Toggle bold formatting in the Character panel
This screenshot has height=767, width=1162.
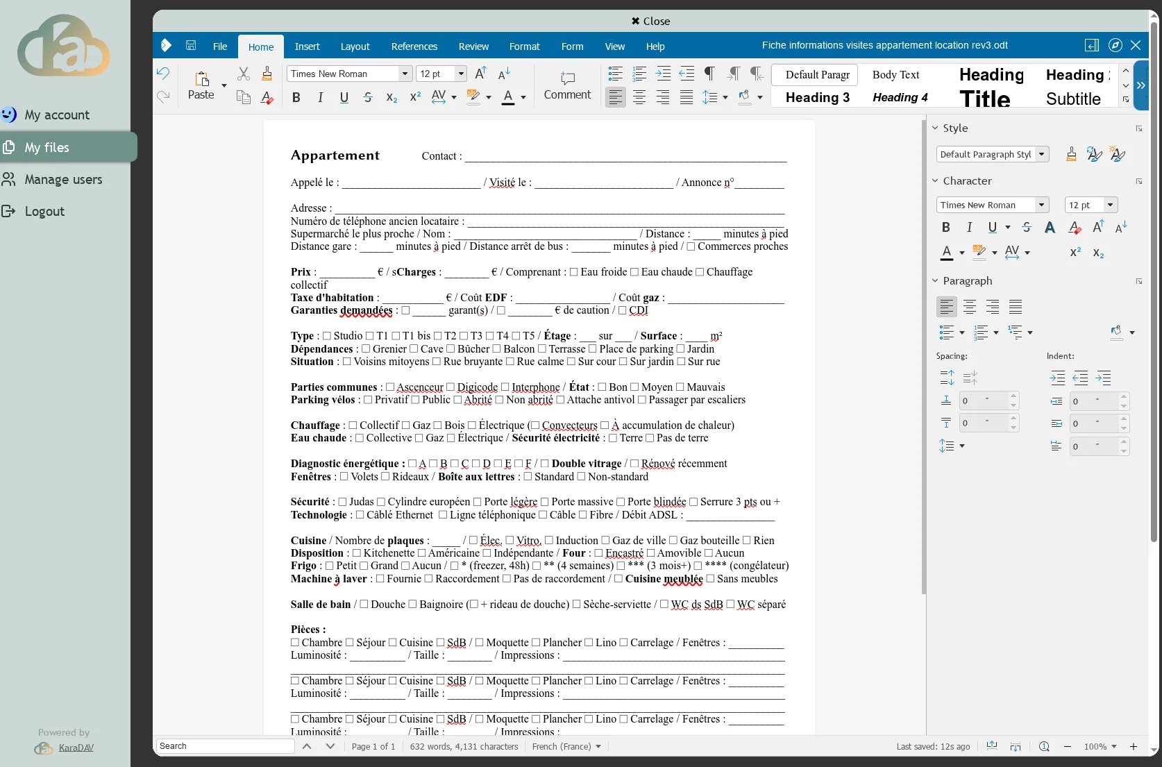click(x=945, y=227)
